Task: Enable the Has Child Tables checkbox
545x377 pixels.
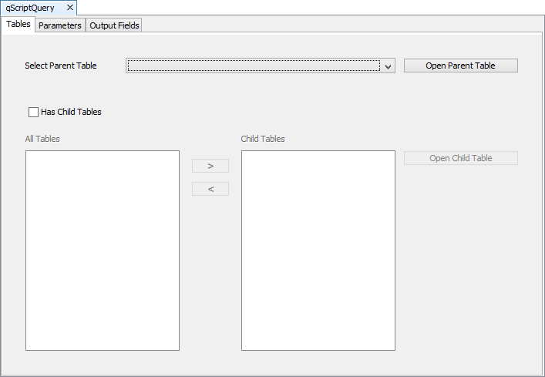Action: coord(33,112)
